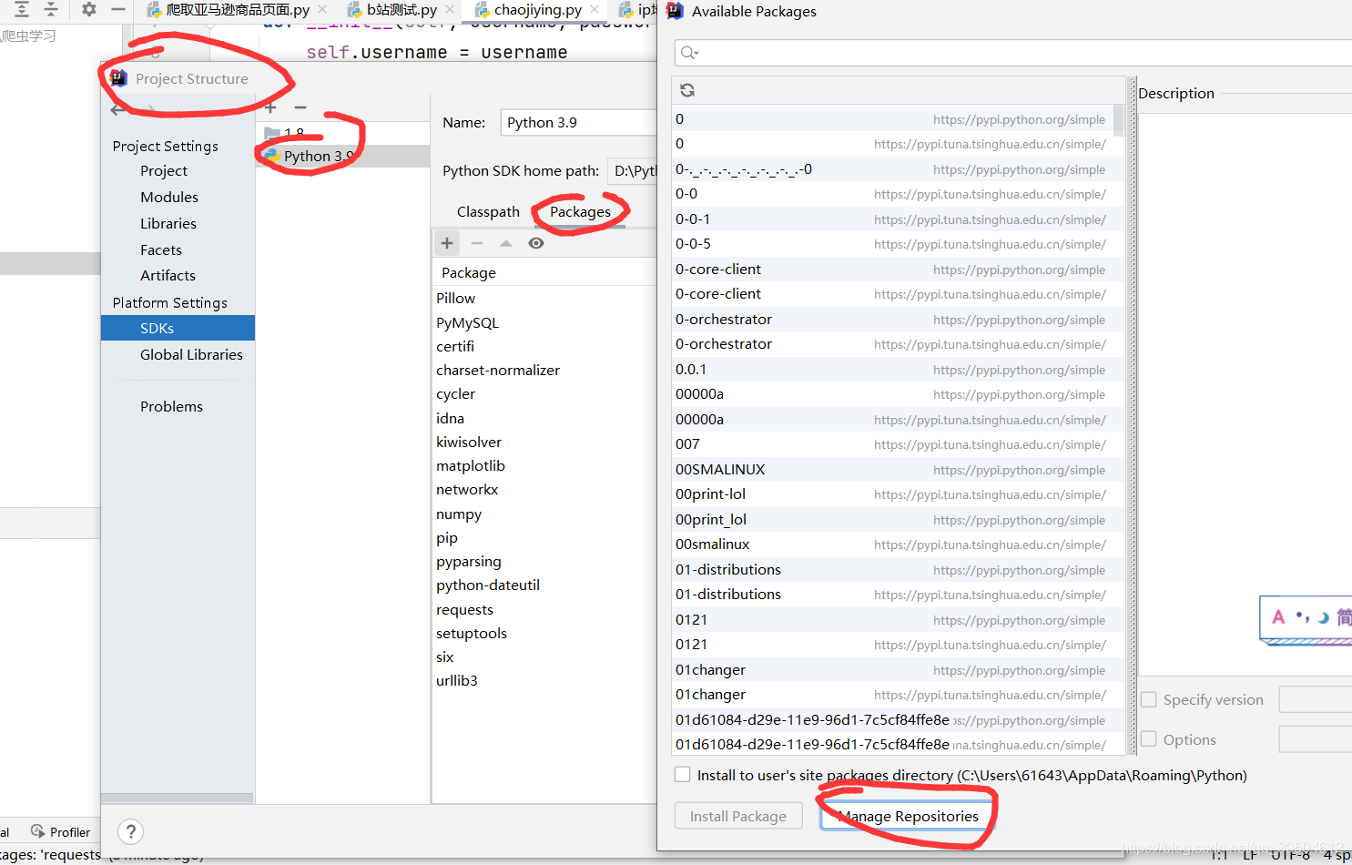The height and width of the screenshot is (865, 1352).
Task: Click the collapse all icon in the top toolbar
Action: 51,9
